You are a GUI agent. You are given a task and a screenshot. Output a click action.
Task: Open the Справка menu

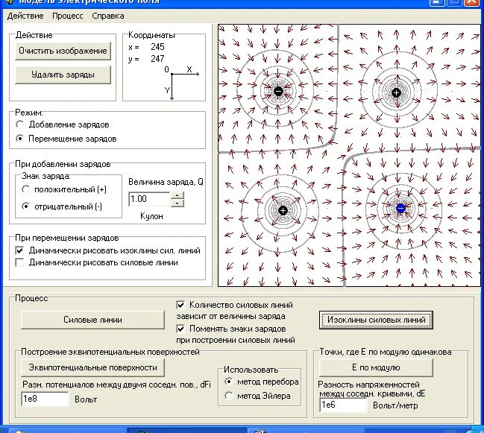tap(108, 16)
